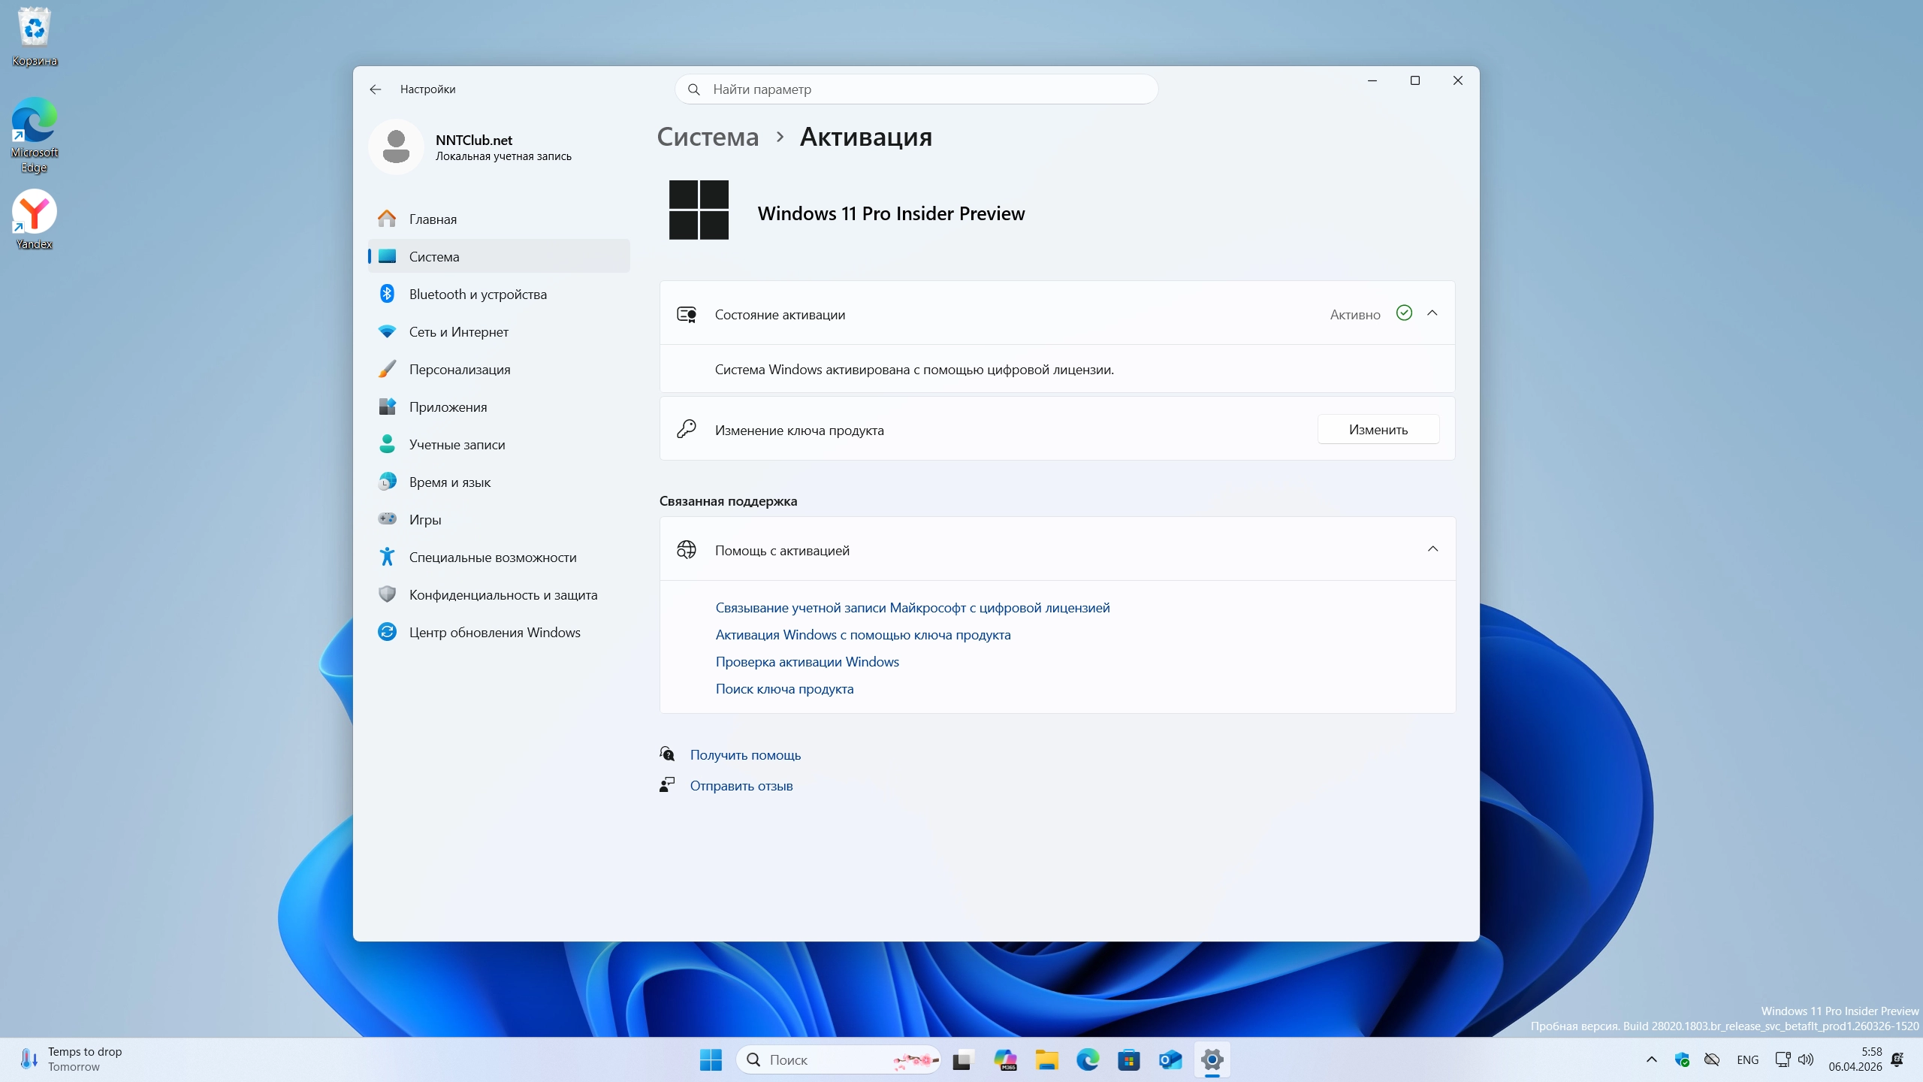Open Центр обновления Windows
The image size is (1923, 1082).
494,633
